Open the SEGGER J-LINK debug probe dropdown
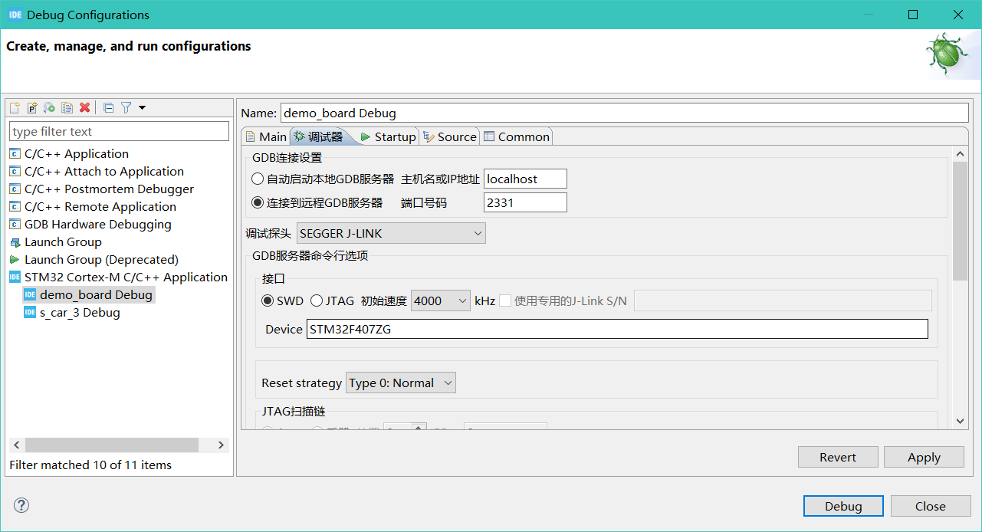This screenshot has width=982, height=532. pyautogui.click(x=392, y=233)
